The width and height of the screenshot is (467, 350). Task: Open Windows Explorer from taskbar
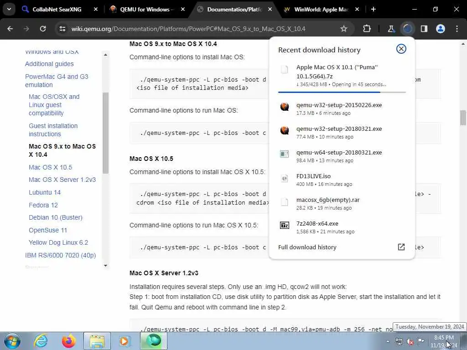click(x=97, y=341)
